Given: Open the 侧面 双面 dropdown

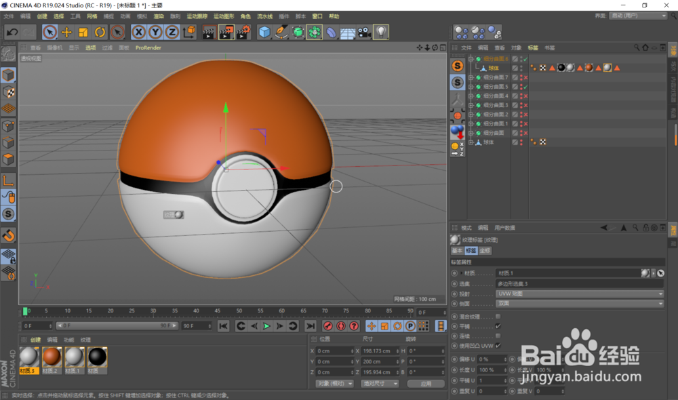Looking at the screenshot, I should [580, 303].
